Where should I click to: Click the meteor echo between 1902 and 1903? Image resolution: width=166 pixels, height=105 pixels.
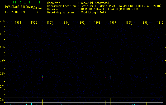(43, 77)
